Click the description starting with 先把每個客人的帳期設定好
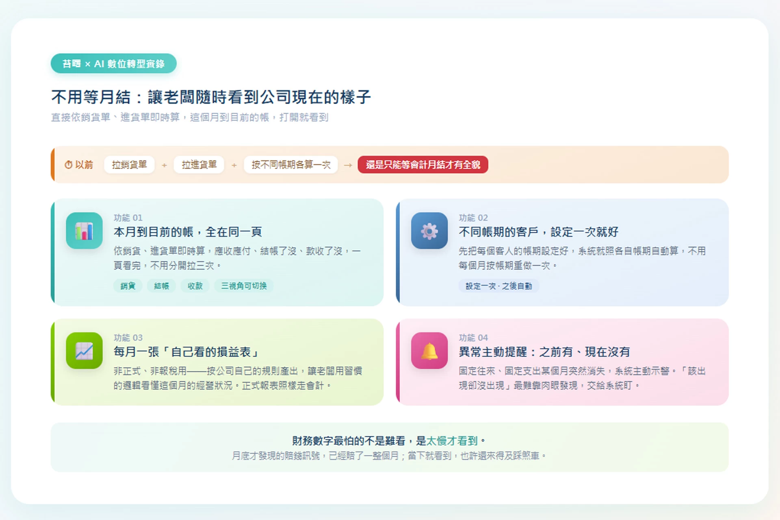The width and height of the screenshot is (780, 520). click(582, 258)
